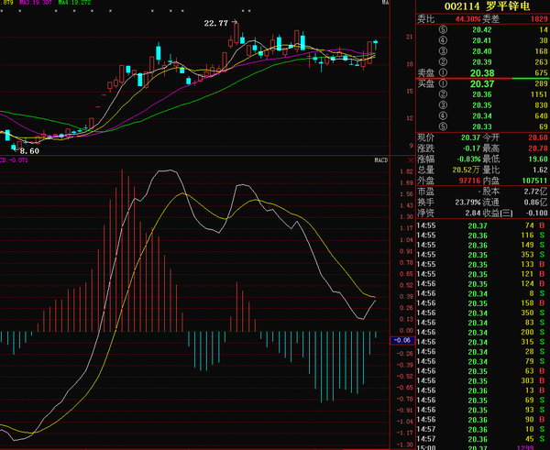This screenshot has height=450, width=550.
Task: Select the sell level ③ circled icon
Action: (x=445, y=51)
